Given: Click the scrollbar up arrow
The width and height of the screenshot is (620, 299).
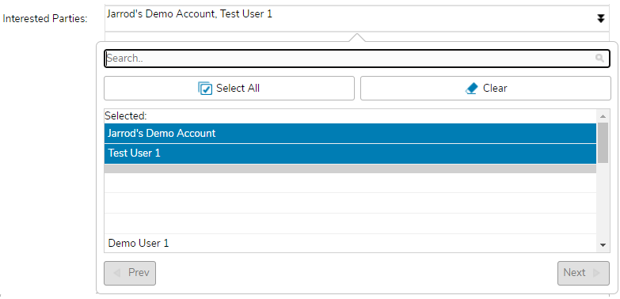Looking at the screenshot, I should coord(603,116).
